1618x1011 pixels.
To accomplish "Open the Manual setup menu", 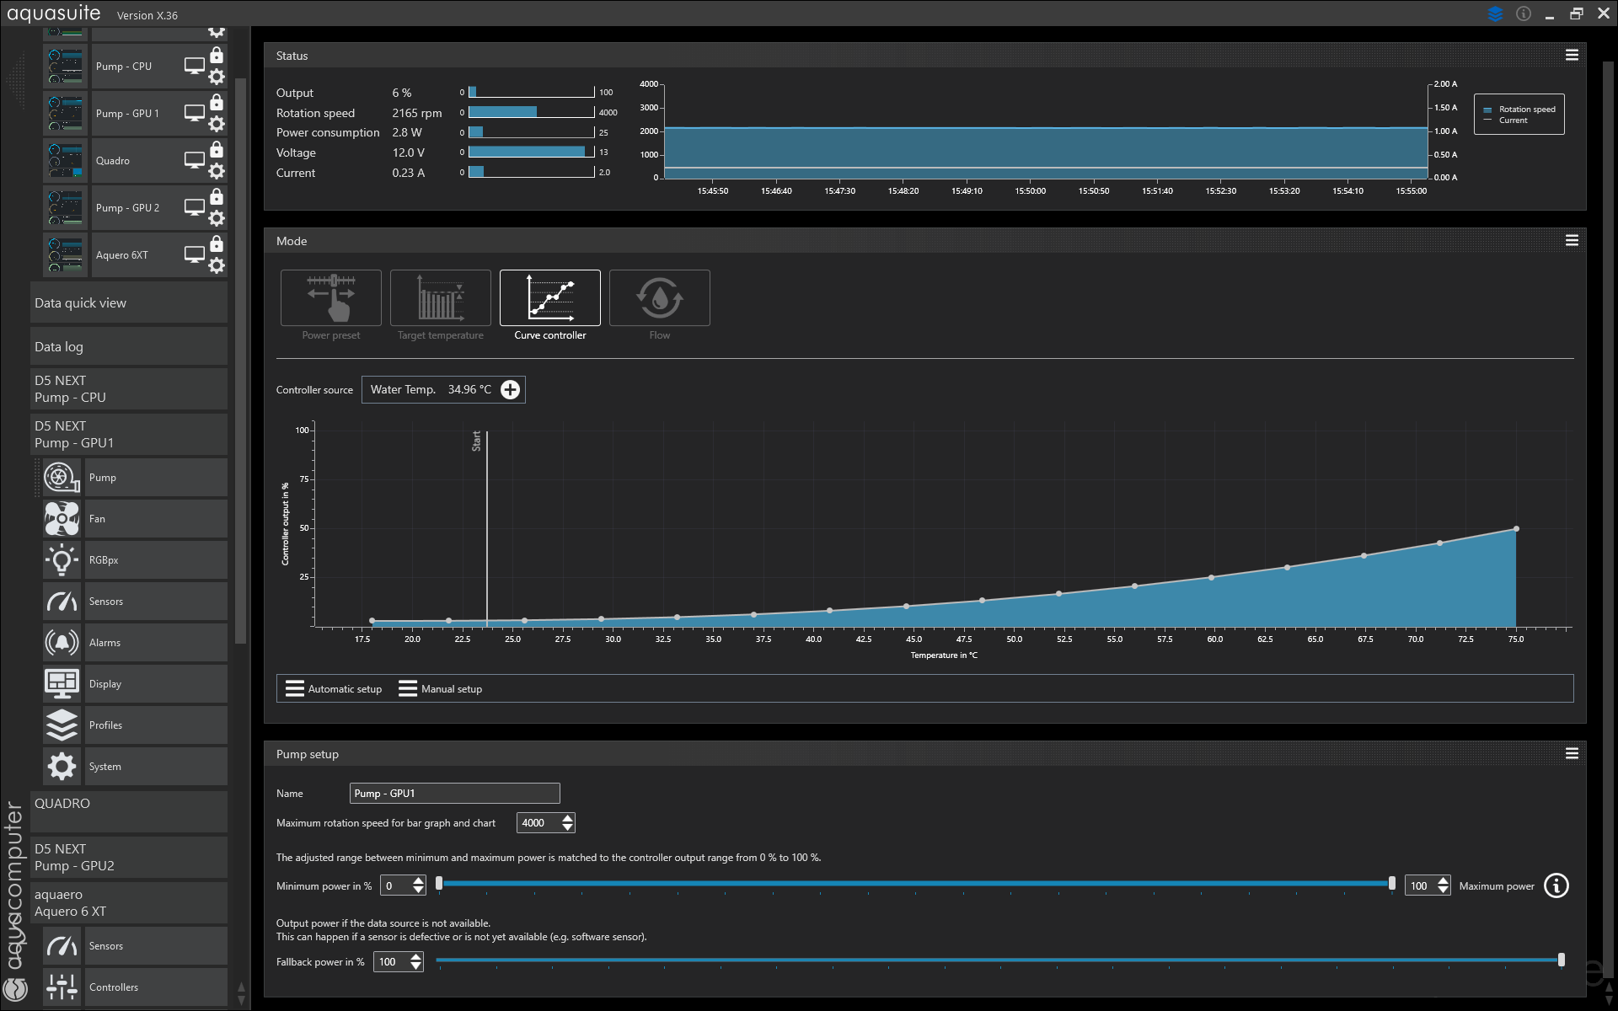I will (440, 689).
